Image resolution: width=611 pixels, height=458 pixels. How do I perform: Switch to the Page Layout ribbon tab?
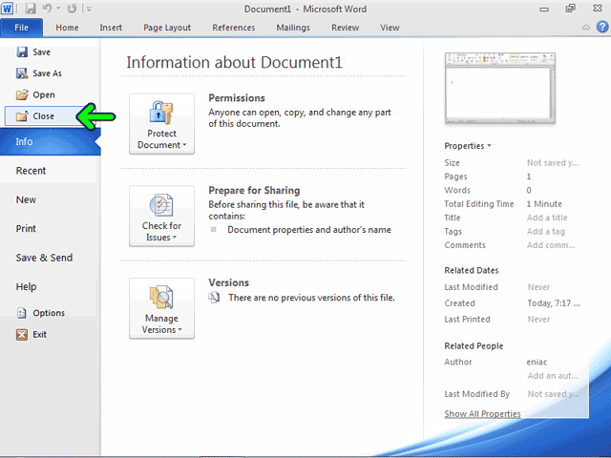coord(167,28)
